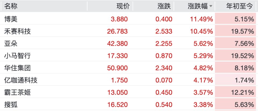
Task: Open 华住集团 stock details
Action: (17, 68)
